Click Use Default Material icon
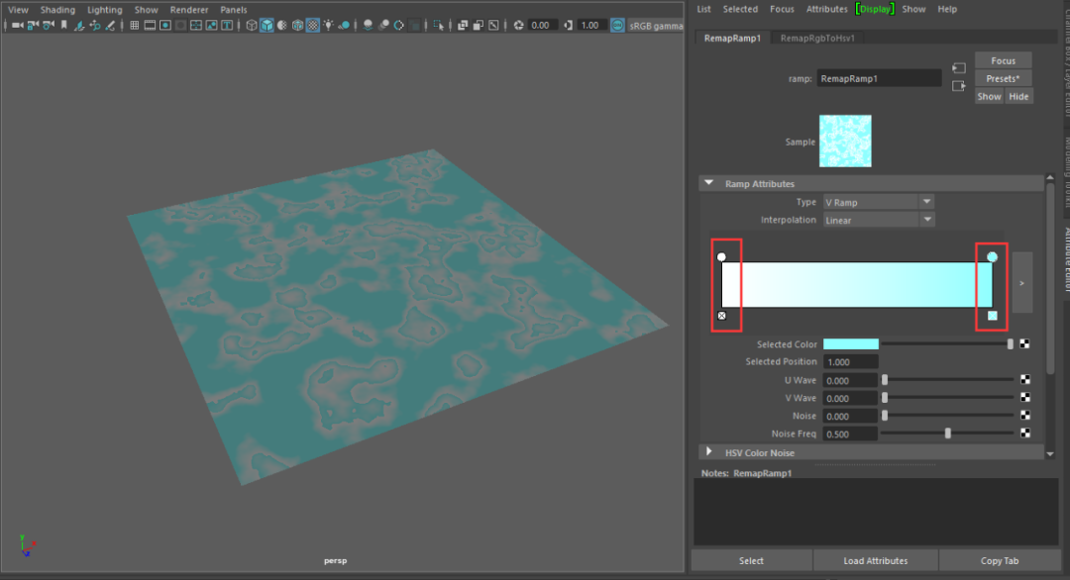The image size is (1070, 580). [x=281, y=25]
